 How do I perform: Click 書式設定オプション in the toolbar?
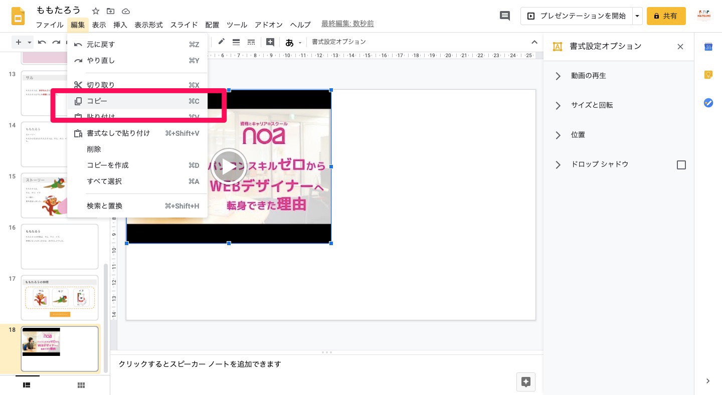tap(339, 42)
